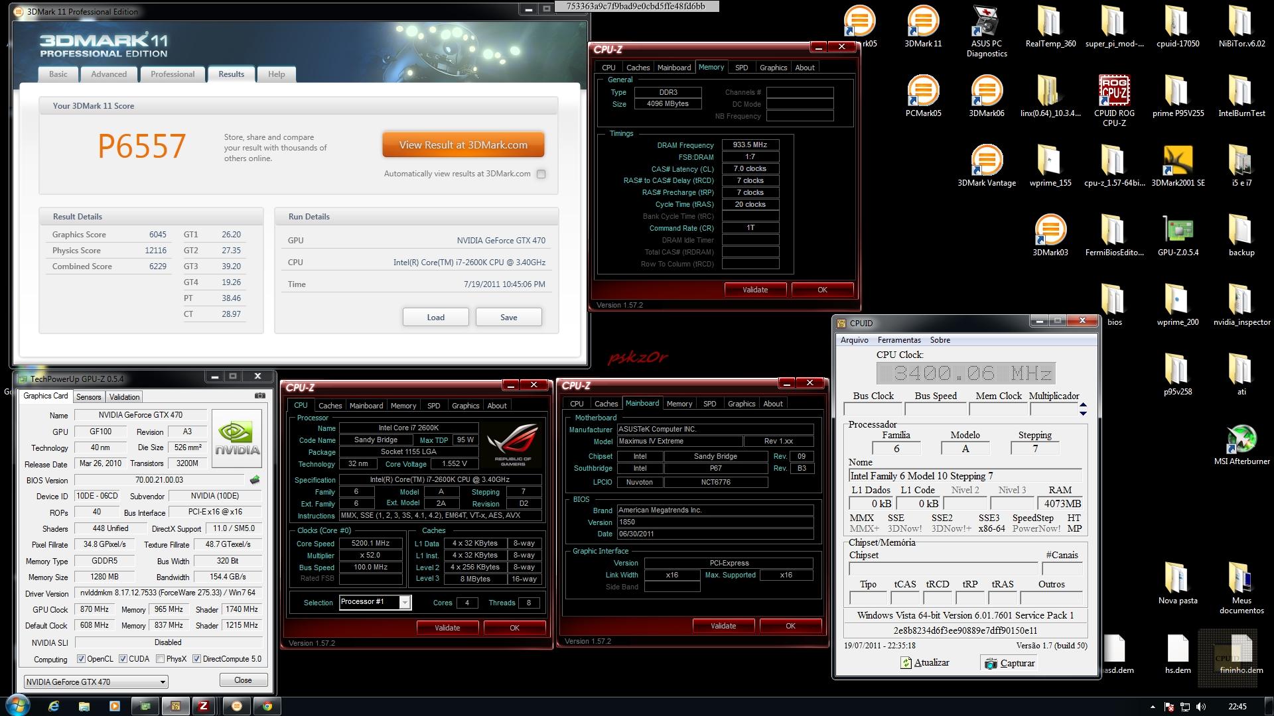
Task: Open the nvidia_inspector folder on the desktop
Action: point(1241,305)
